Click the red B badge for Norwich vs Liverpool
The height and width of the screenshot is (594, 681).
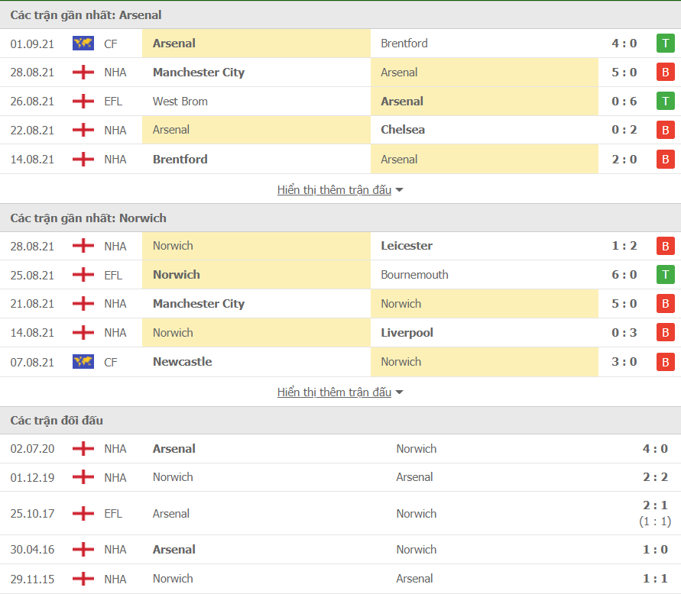pyautogui.click(x=666, y=333)
